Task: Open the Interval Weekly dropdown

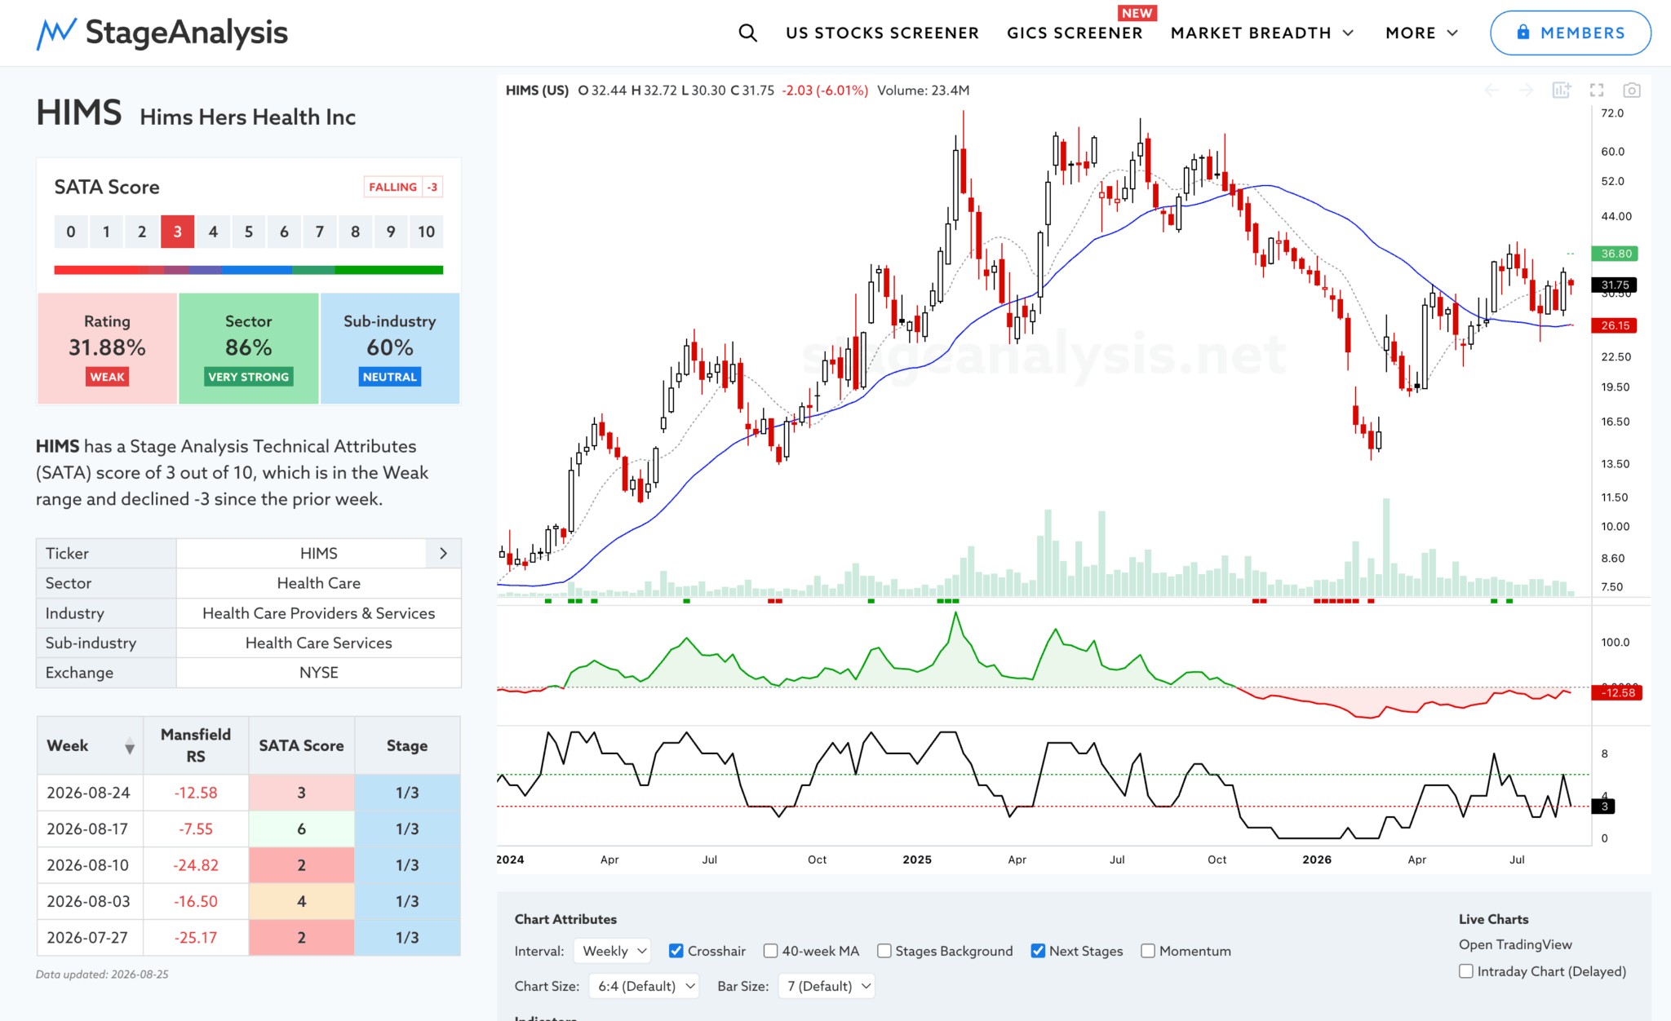Action: click(x=612, y=951)
